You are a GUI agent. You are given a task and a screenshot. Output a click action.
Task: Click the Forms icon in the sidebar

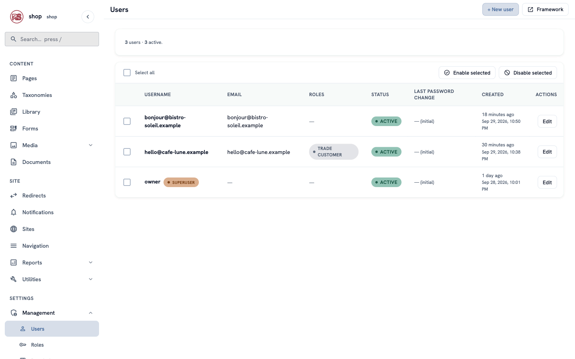click(x=14, y=128)
